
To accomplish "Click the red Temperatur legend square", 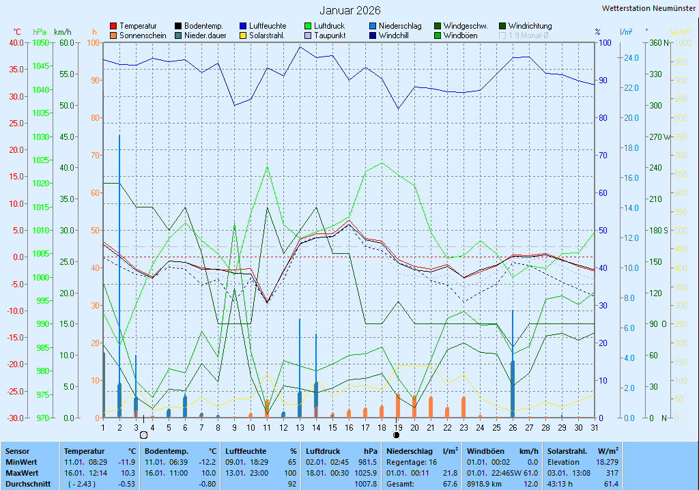I will (x=113, y=26).
